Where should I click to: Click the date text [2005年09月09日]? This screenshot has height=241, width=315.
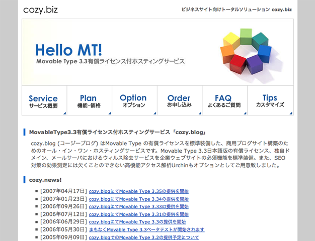pyautogui.click(x=63, y=237)
